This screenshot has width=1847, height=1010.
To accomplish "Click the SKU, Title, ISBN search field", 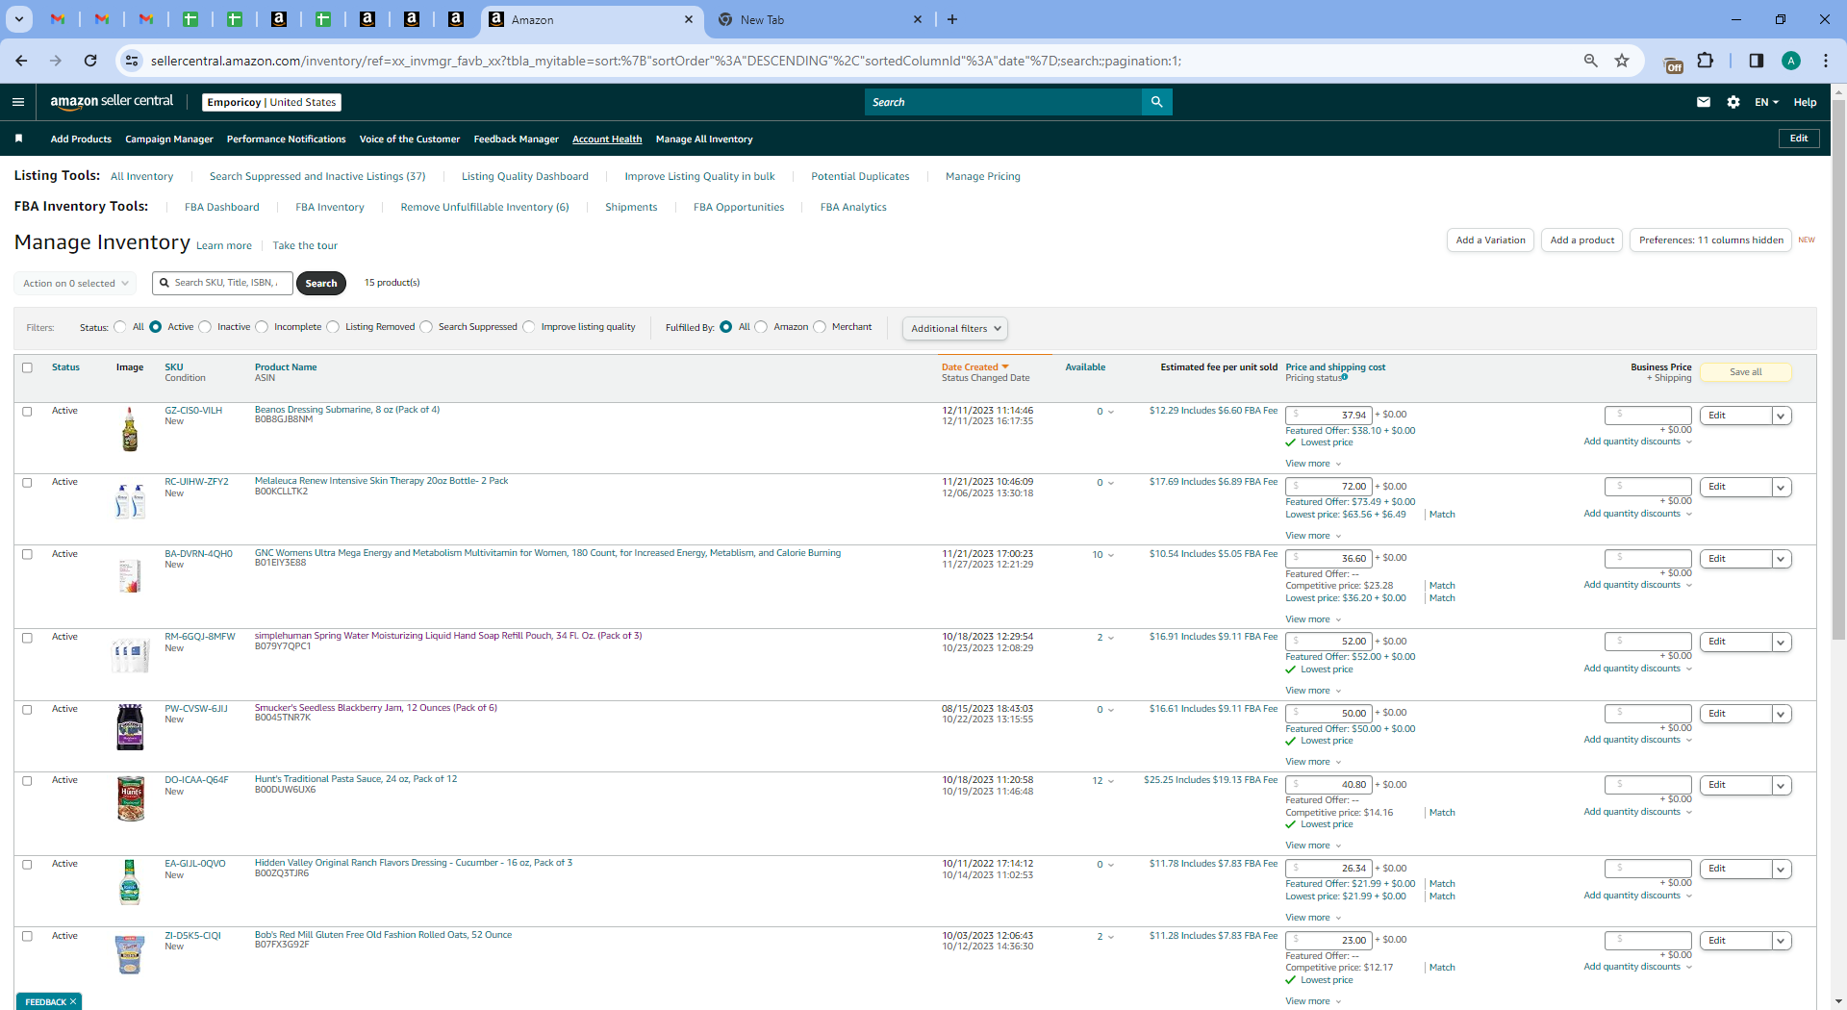I will pos(222,283).
